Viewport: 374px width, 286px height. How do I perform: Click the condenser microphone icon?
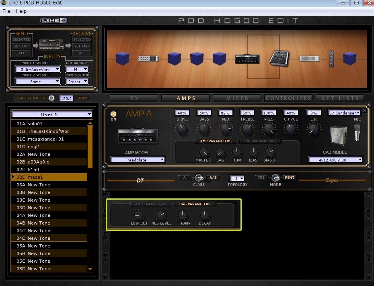pyautogui.click(x=357, y=133)
